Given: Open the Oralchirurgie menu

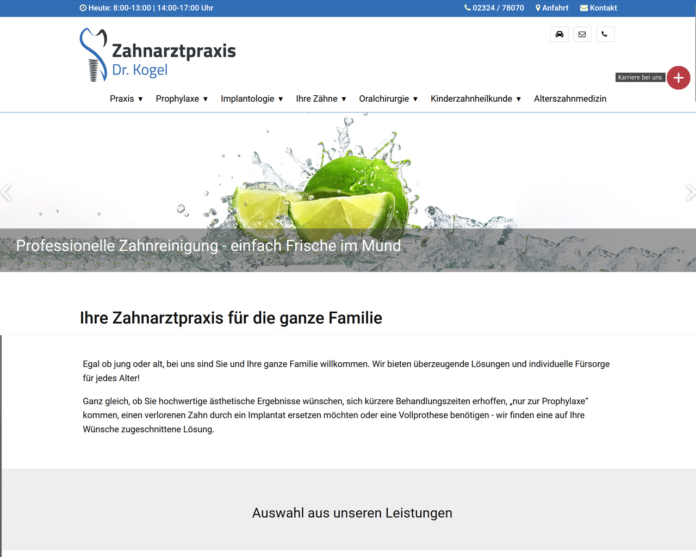Looking at the screenshot, I should tap(388, 98).
